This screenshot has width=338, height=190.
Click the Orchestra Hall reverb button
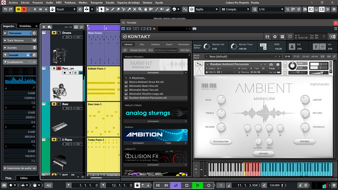[221, 141]
